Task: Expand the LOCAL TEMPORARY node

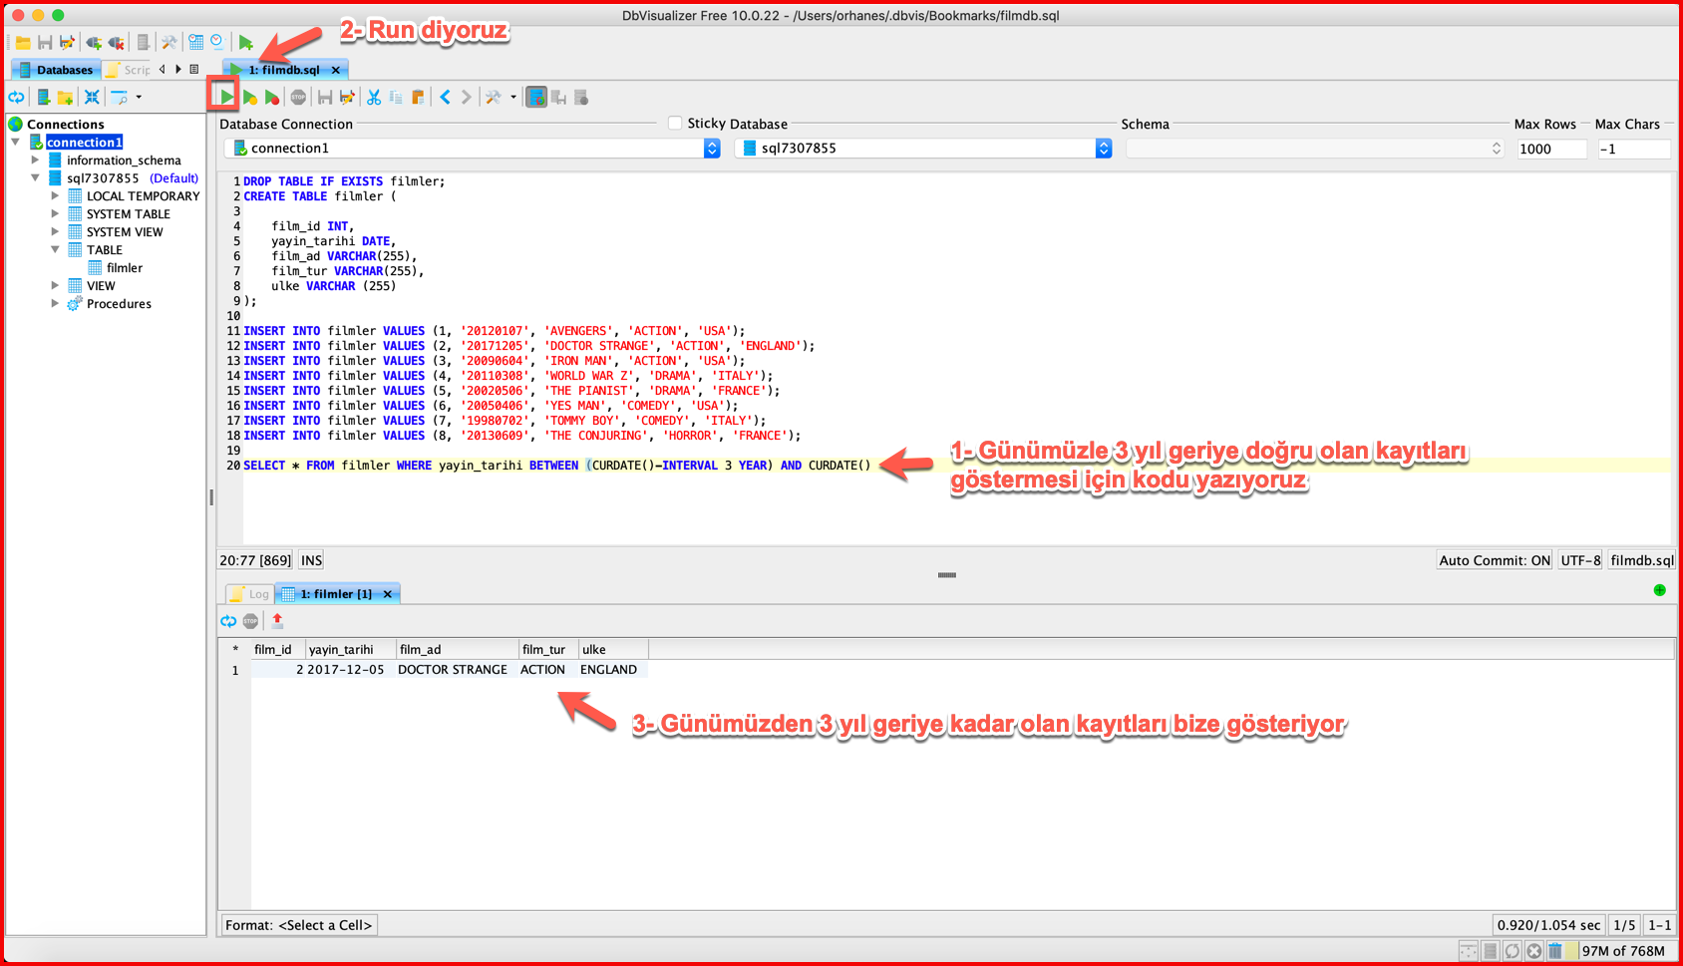Action: pyautogui.click(x=55, y=196)
